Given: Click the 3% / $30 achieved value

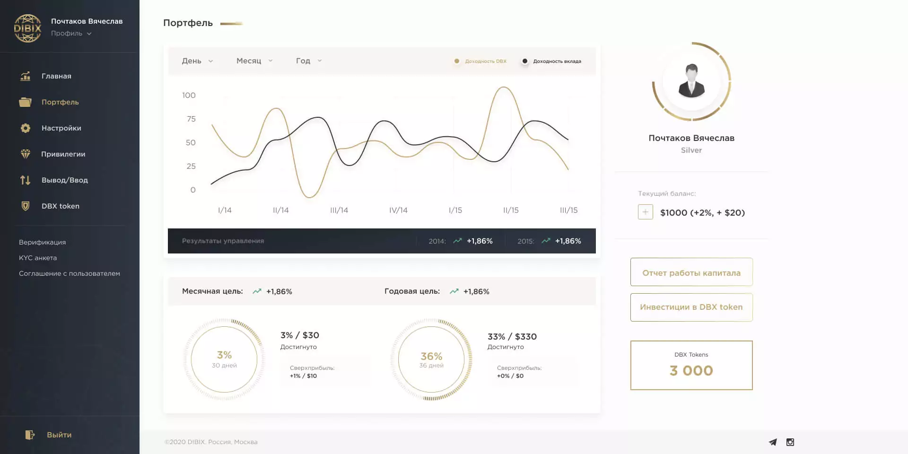Looking at the screenshot, I should coord(300,335).
